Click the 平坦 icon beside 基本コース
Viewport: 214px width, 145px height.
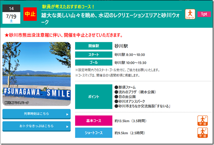203,120
